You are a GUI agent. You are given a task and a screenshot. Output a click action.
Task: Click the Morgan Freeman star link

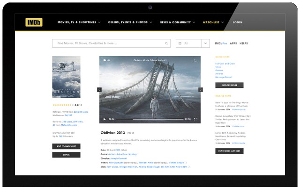128,167
